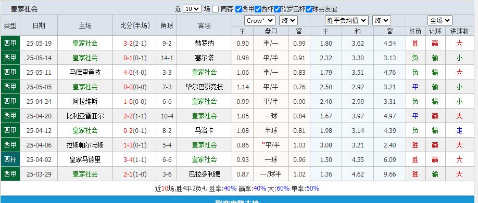Screen dimensions: 478x203
Task: Click the corner count 10-4
Action: [167, 116]
